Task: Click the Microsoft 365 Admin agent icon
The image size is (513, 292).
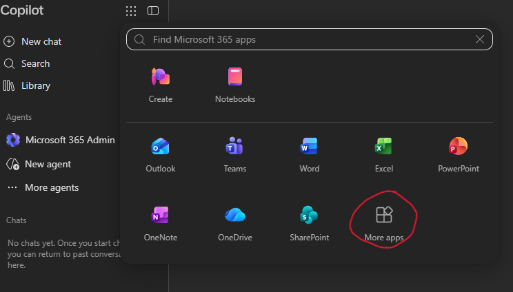Action: [x=13, y=140]
